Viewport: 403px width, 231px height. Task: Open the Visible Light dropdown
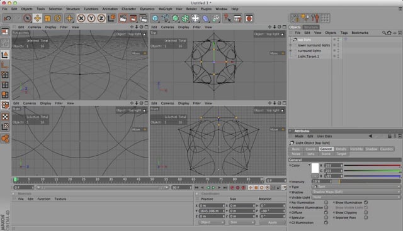[x=356, y=197]
